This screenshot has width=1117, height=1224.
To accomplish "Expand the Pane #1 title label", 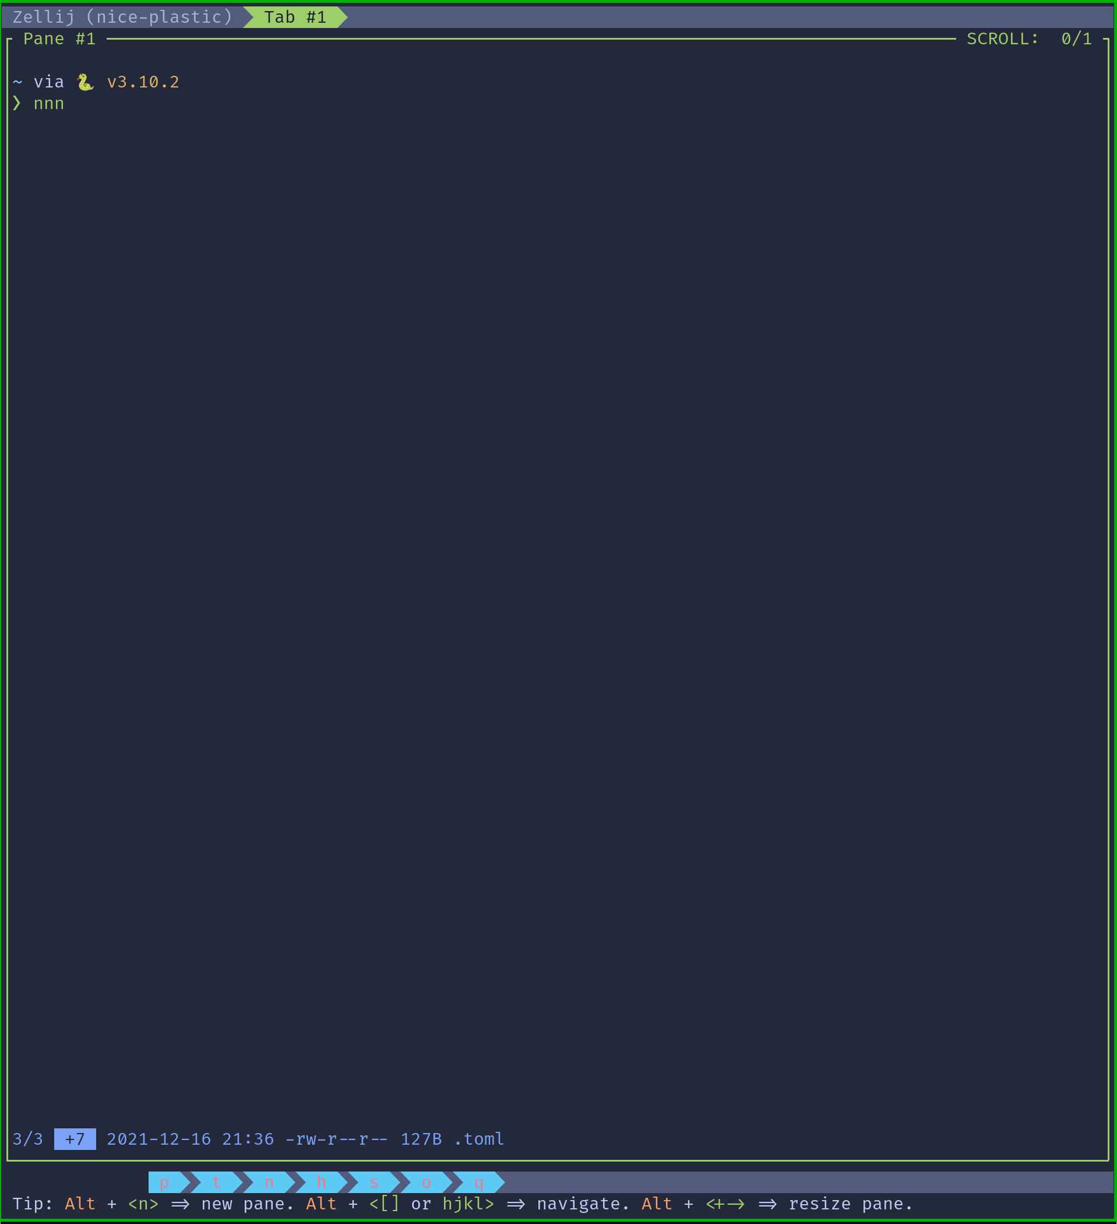I will [x=59, y=38].
